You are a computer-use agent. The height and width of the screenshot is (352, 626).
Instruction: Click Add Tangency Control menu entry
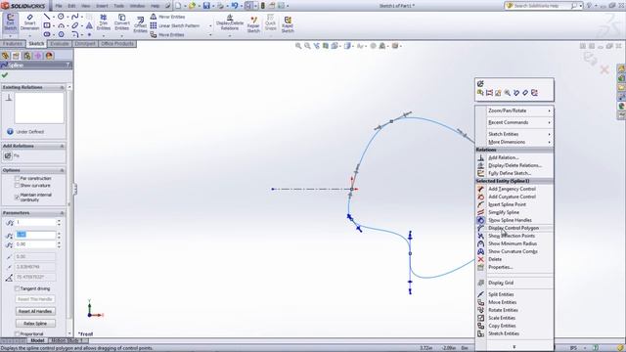[x=512, y=189]
